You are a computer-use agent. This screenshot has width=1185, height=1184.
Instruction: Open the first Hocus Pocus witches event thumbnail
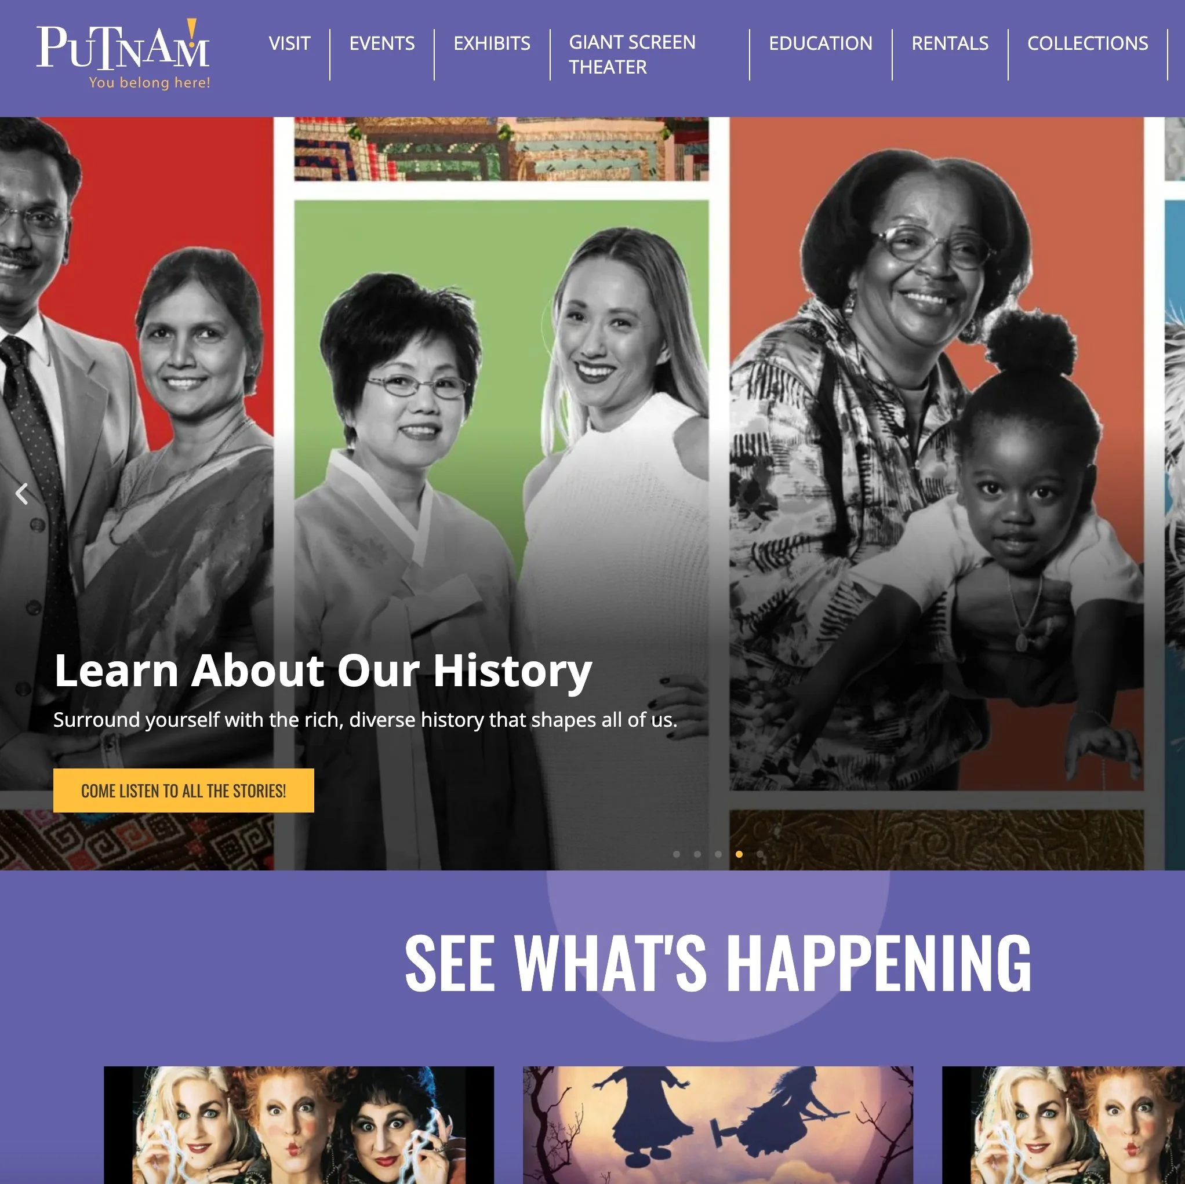(x=299, y=1125)
